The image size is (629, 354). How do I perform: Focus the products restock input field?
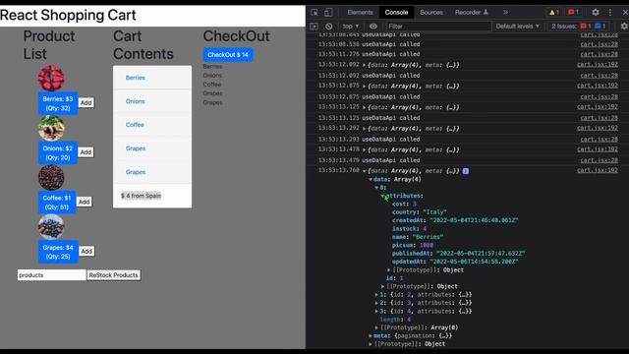pos(52,275)
